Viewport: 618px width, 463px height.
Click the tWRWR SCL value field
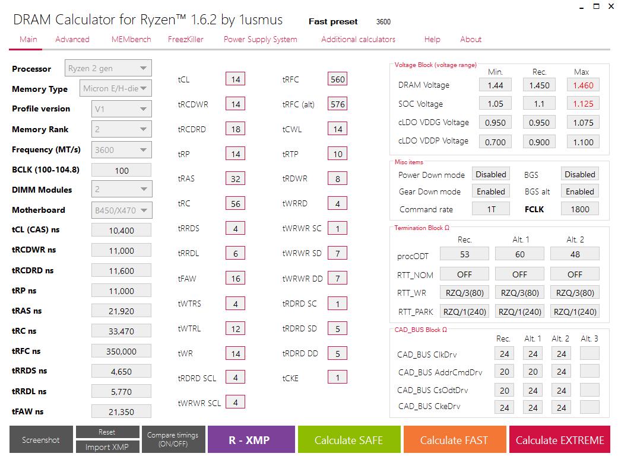(235, 403)
